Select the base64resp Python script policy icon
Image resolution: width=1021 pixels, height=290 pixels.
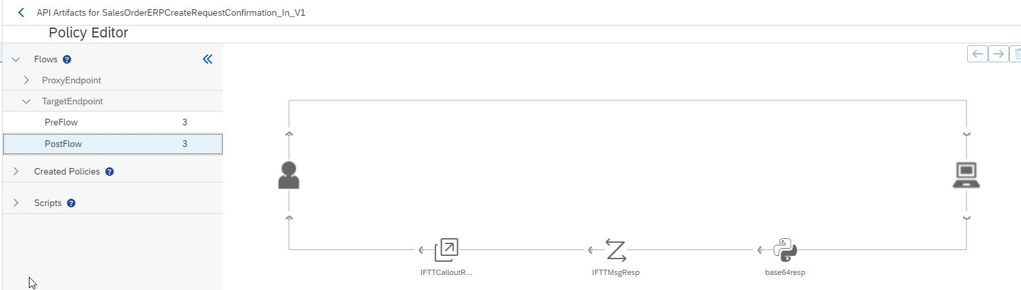(785, 250)
